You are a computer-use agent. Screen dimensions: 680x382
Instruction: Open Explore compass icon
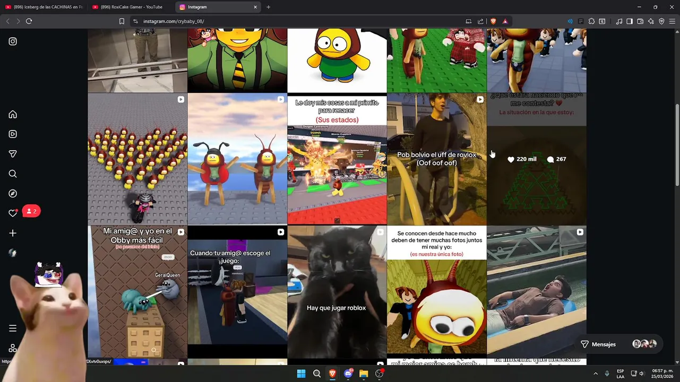(x=13, y=194)
